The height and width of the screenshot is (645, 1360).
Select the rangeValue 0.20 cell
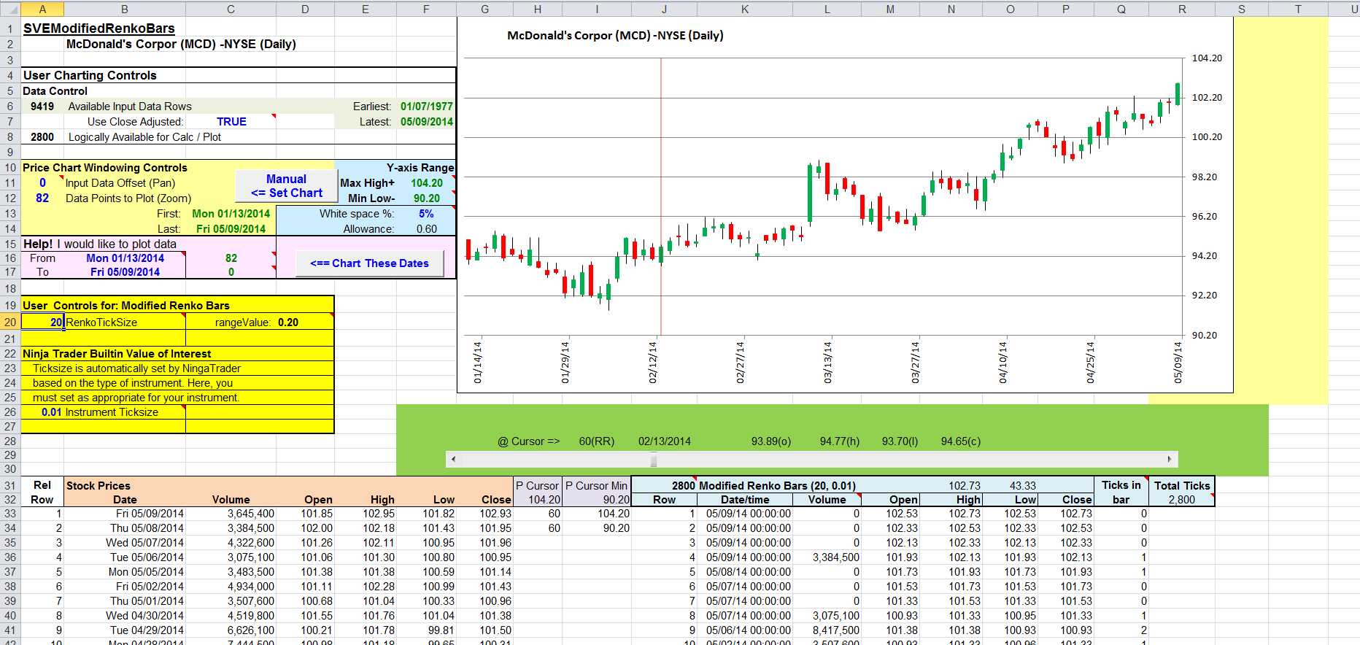coord(288,322)
